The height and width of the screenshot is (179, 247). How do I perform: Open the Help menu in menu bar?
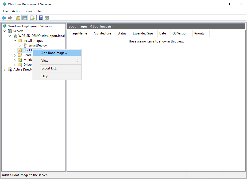click(40, 11)
